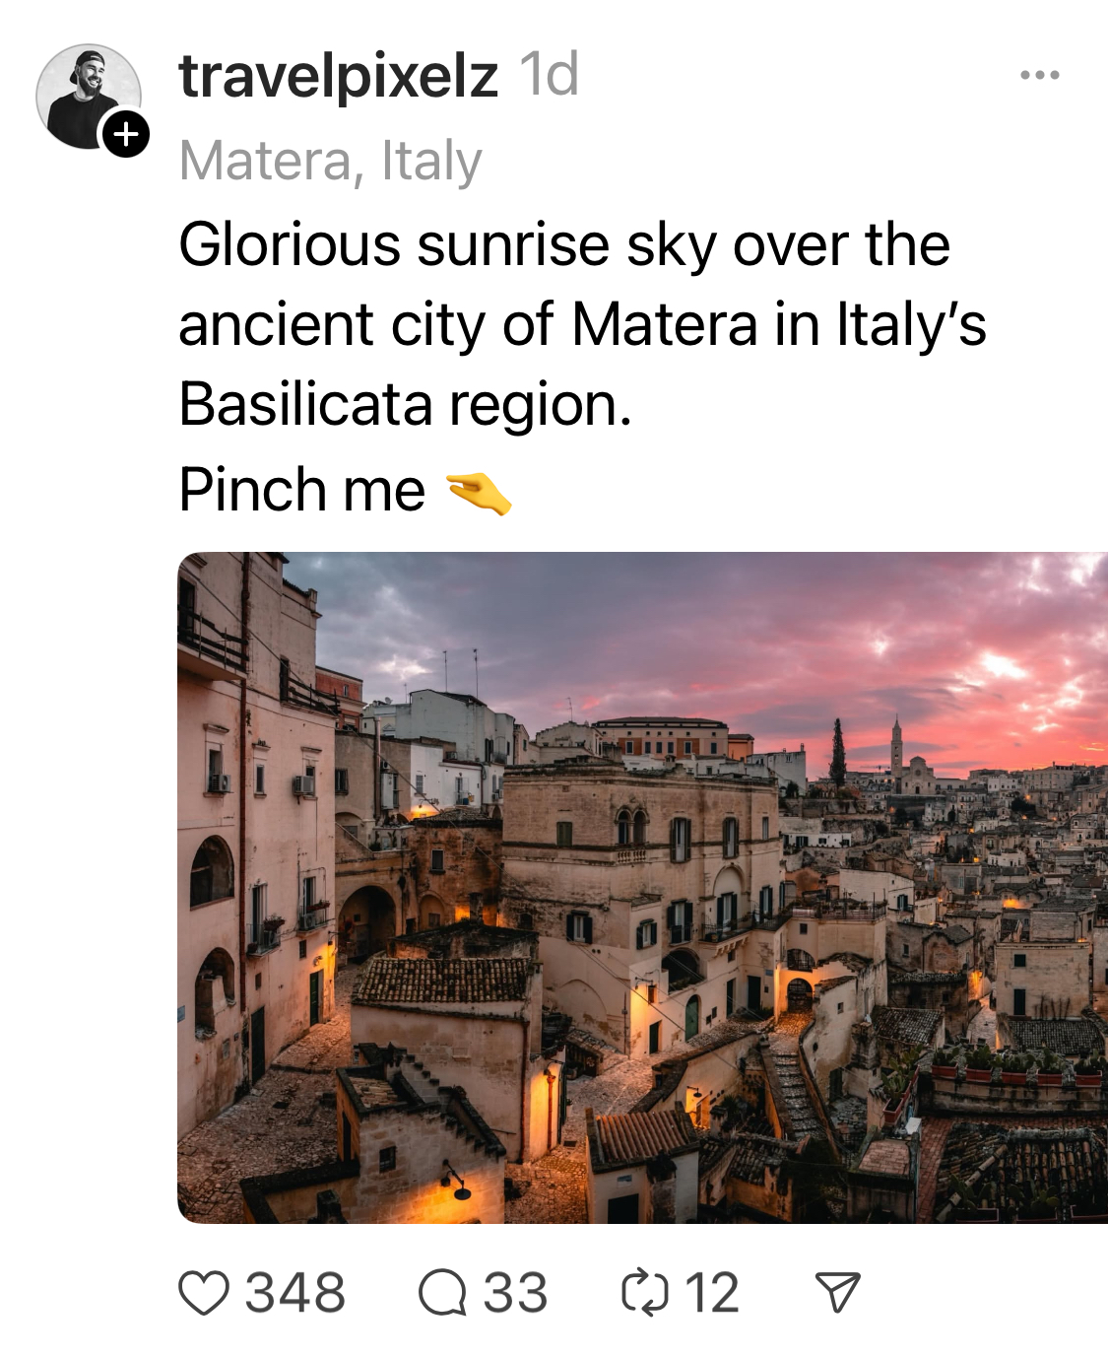The height and width of the screenshot is (1356, 1108).
Task: View the 12 reposts count
Action: click(712, 1293)
